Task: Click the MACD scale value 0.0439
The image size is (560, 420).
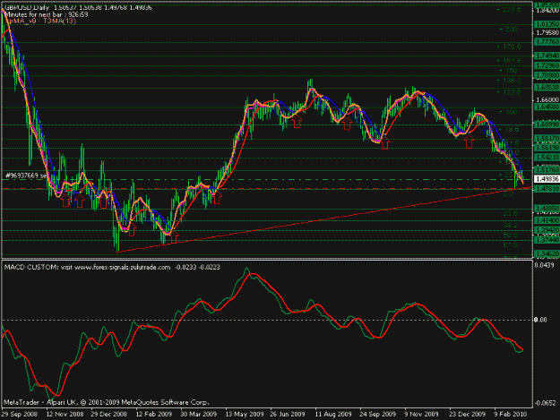Action: click(x=545, y=265)
